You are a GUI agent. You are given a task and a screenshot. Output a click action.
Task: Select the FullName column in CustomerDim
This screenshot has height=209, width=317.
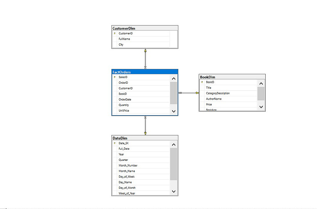pos(141,39)
